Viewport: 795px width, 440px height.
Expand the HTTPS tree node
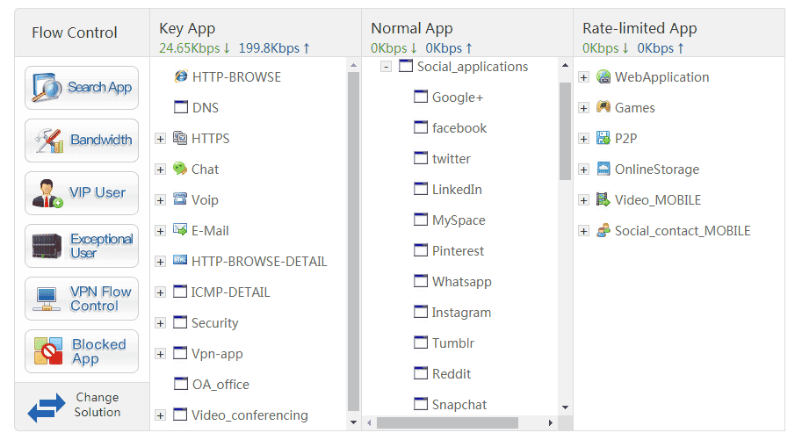click(x=160, y=139)
